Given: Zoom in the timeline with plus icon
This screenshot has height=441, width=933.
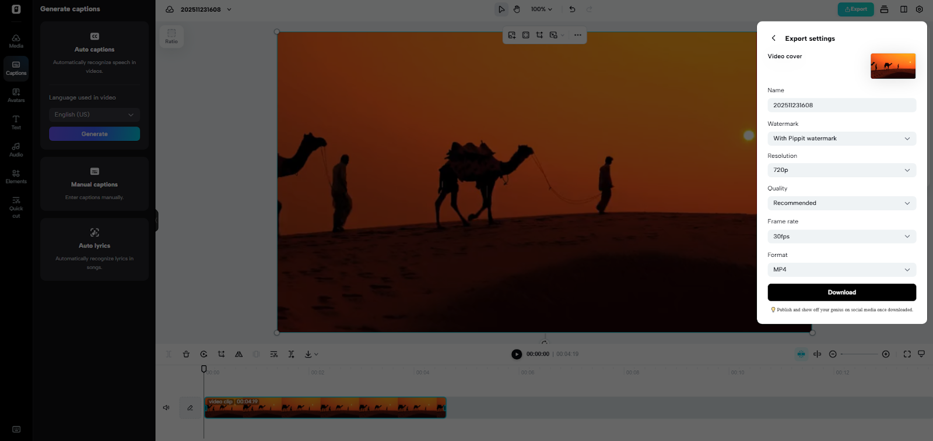Looking at the screenshot, I should pos(886,354).
